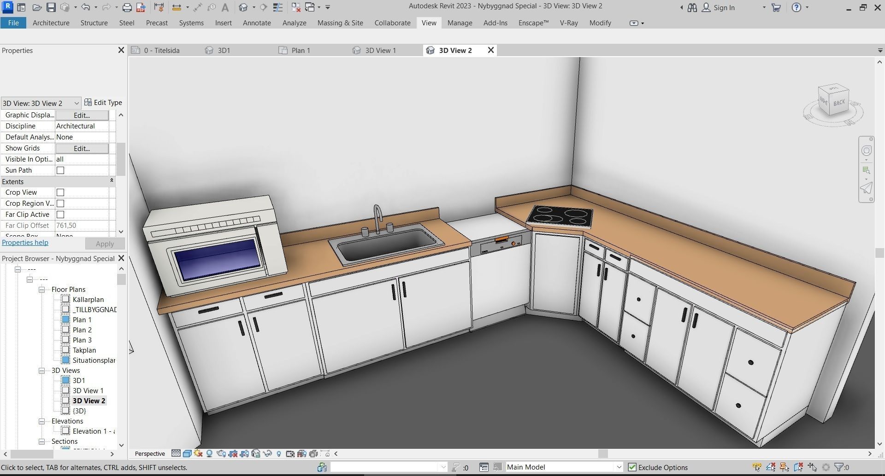Click Sign In in the title bar

(724, 7)
